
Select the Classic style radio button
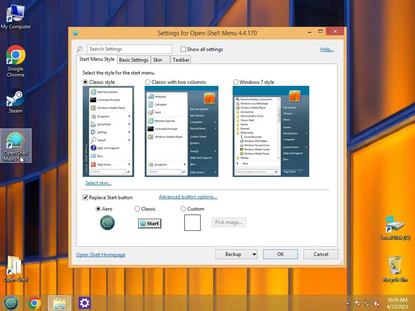(x=85, y=82)
